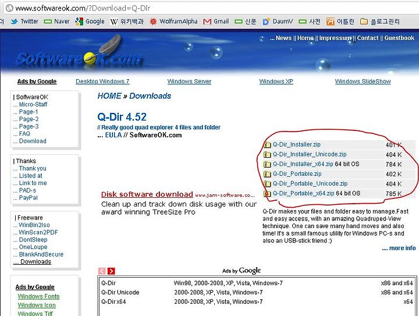The image size is (419, 316).
Task: Open the WinScan2PDF freeware link
Action: (x=38, y=232)
